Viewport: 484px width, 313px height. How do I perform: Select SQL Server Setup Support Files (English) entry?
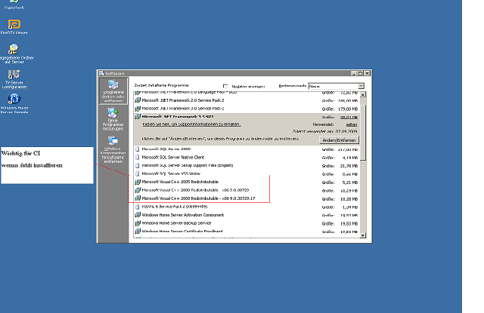tap(247, 166)
